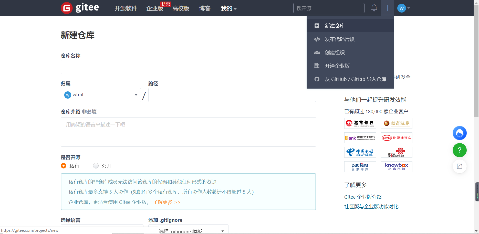Viewport: 479px width, 234px height.
Task: Follow the 了解更多 >> link
Action: (x=166, y=202)
